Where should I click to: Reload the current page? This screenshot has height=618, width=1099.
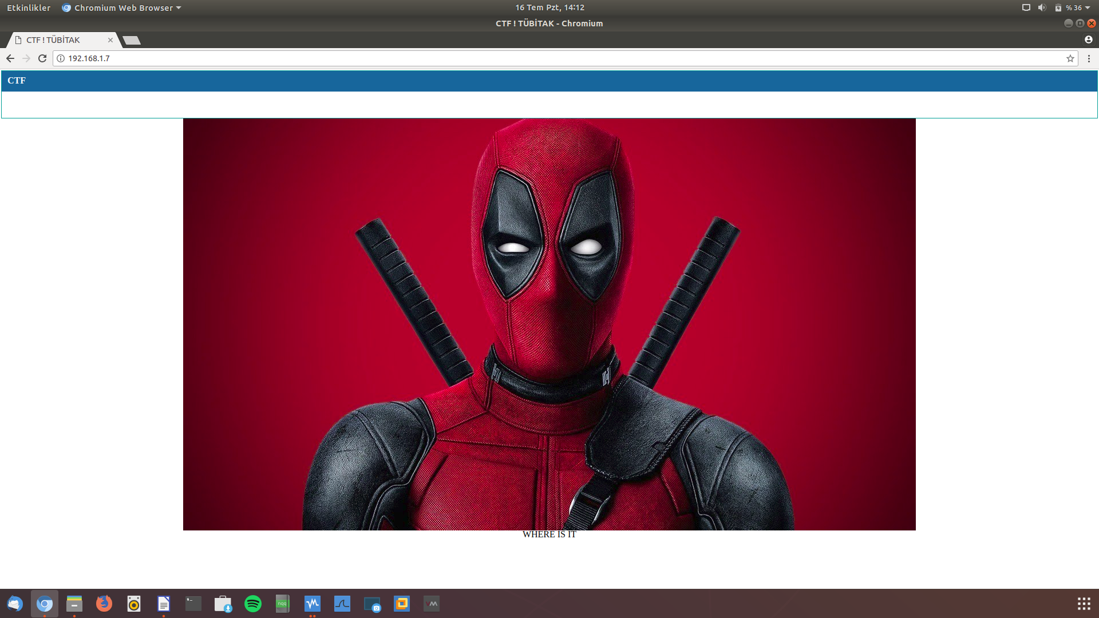pyautogui.click(x=42, y=58)
